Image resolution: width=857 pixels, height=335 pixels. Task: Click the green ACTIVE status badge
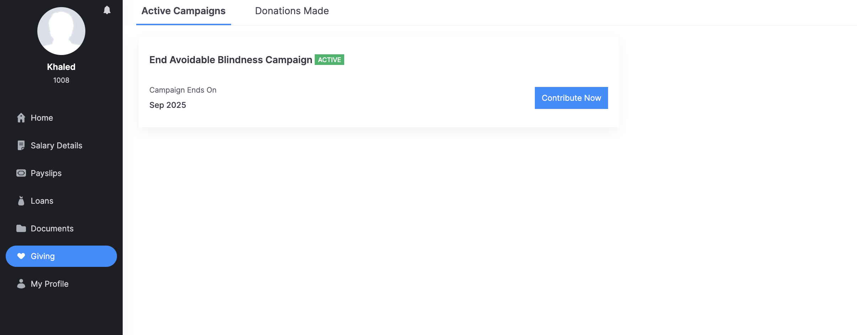coord(329,60)
